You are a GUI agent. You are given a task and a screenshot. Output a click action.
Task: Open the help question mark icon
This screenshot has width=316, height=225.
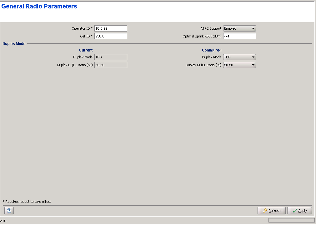(9, 211)
